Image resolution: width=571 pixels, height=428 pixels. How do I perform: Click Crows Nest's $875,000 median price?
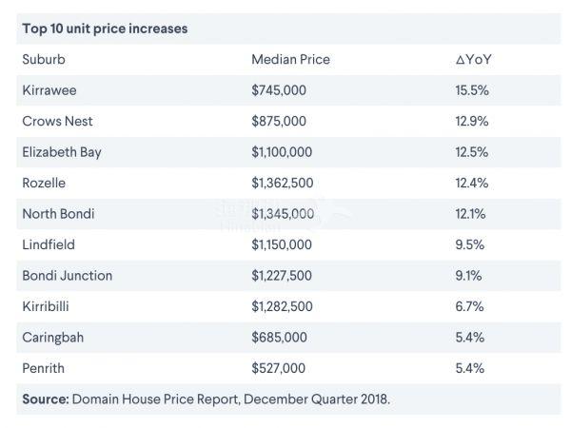pyautogui.click(x=279, y=121)
